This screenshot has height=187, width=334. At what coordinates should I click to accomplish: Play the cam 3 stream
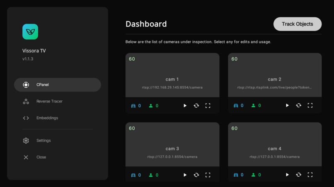pos(185,175)
